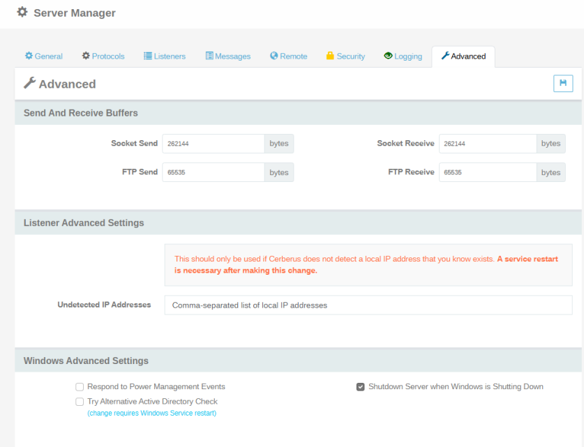Viewport: 584px width, 447px height.
Task: Click the FTP Receive buffer field
Action: pos(488,172)
